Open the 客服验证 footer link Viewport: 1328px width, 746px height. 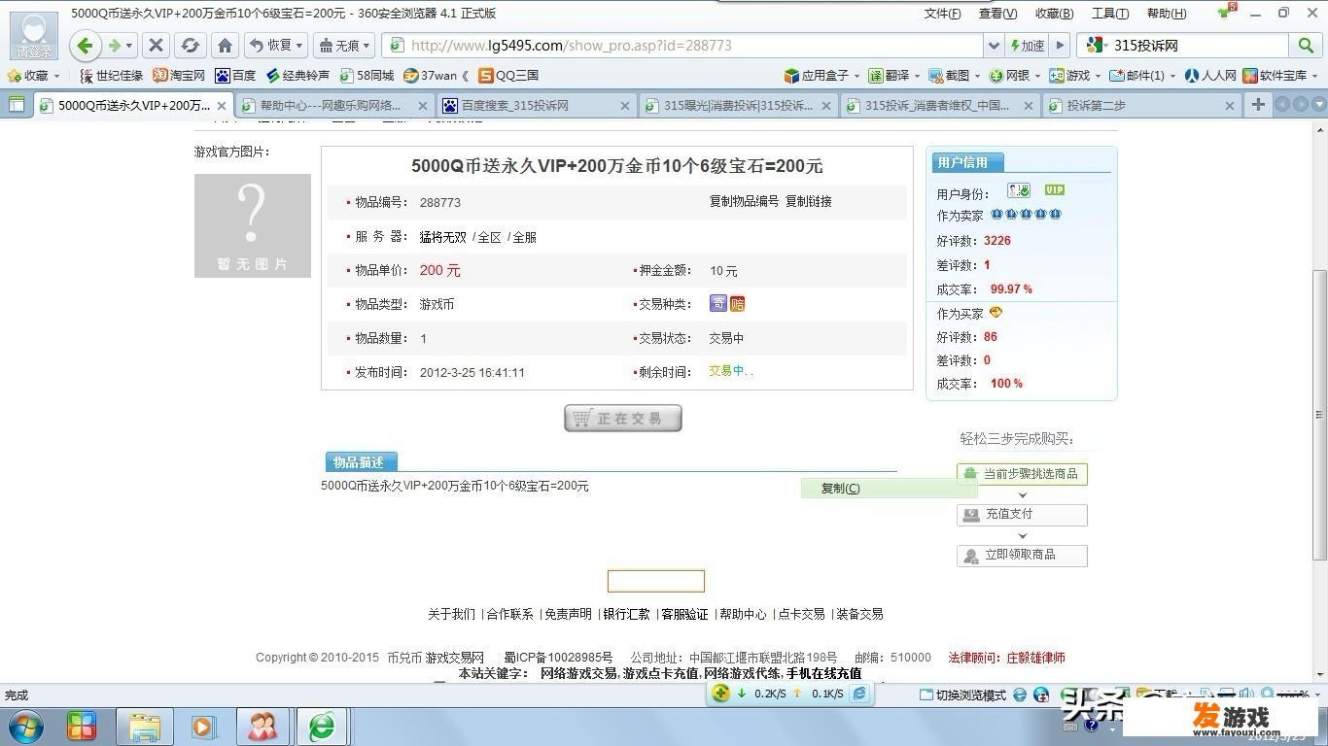tap(684, 614)
